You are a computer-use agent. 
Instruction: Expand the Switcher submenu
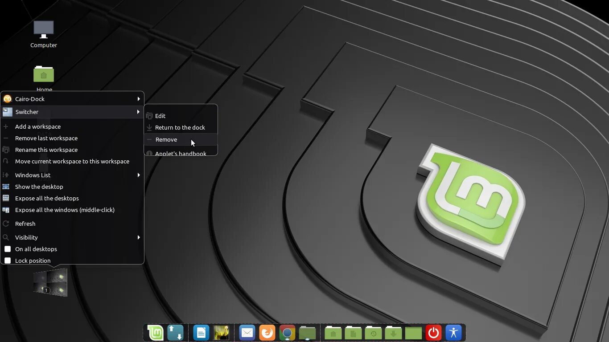pos(72,112)
